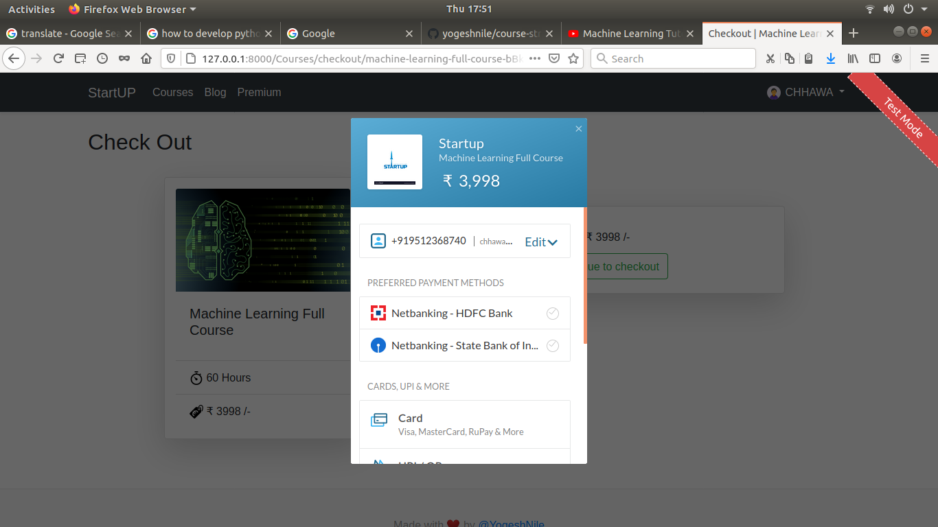Screen dimensions: 938x527
Task: Select Netbanking - State Bank of India radio
Action: click(x=553, y=346)
